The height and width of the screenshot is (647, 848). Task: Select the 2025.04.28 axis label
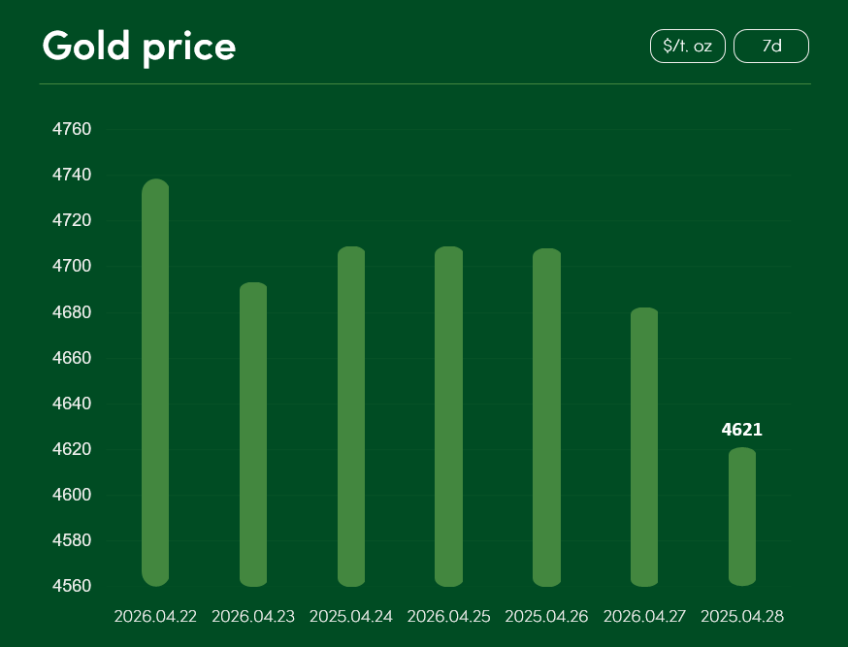(x=742, y=617)
